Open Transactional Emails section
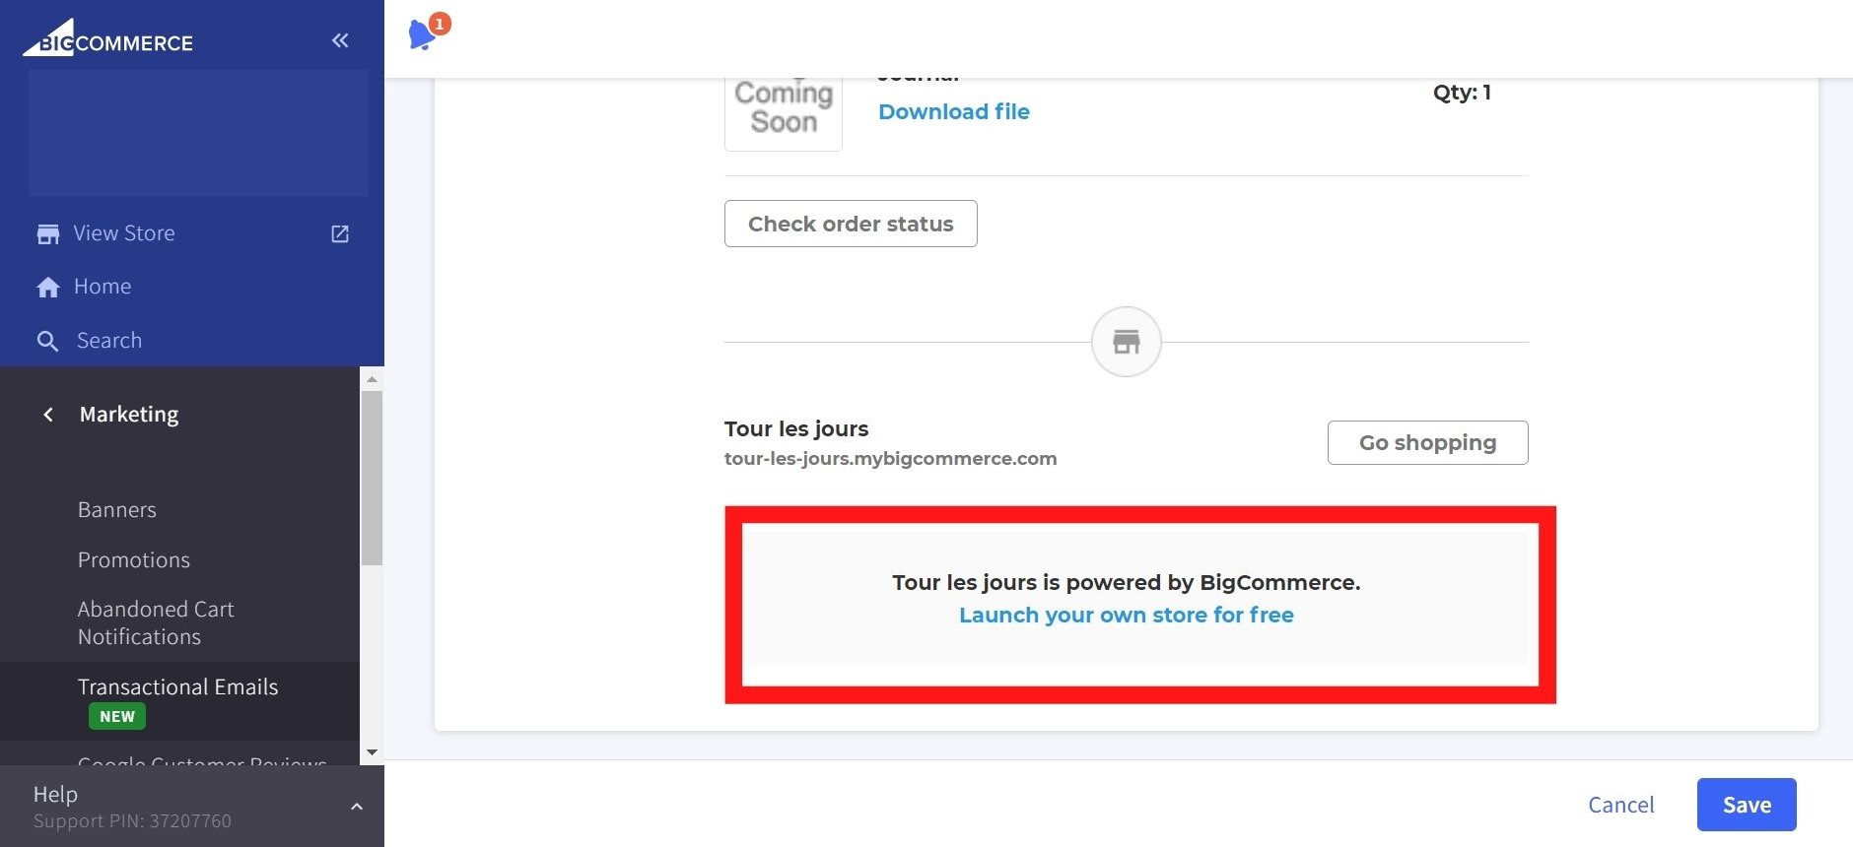The width and height of the screenshot is (1853, 847). coord(177,687)
